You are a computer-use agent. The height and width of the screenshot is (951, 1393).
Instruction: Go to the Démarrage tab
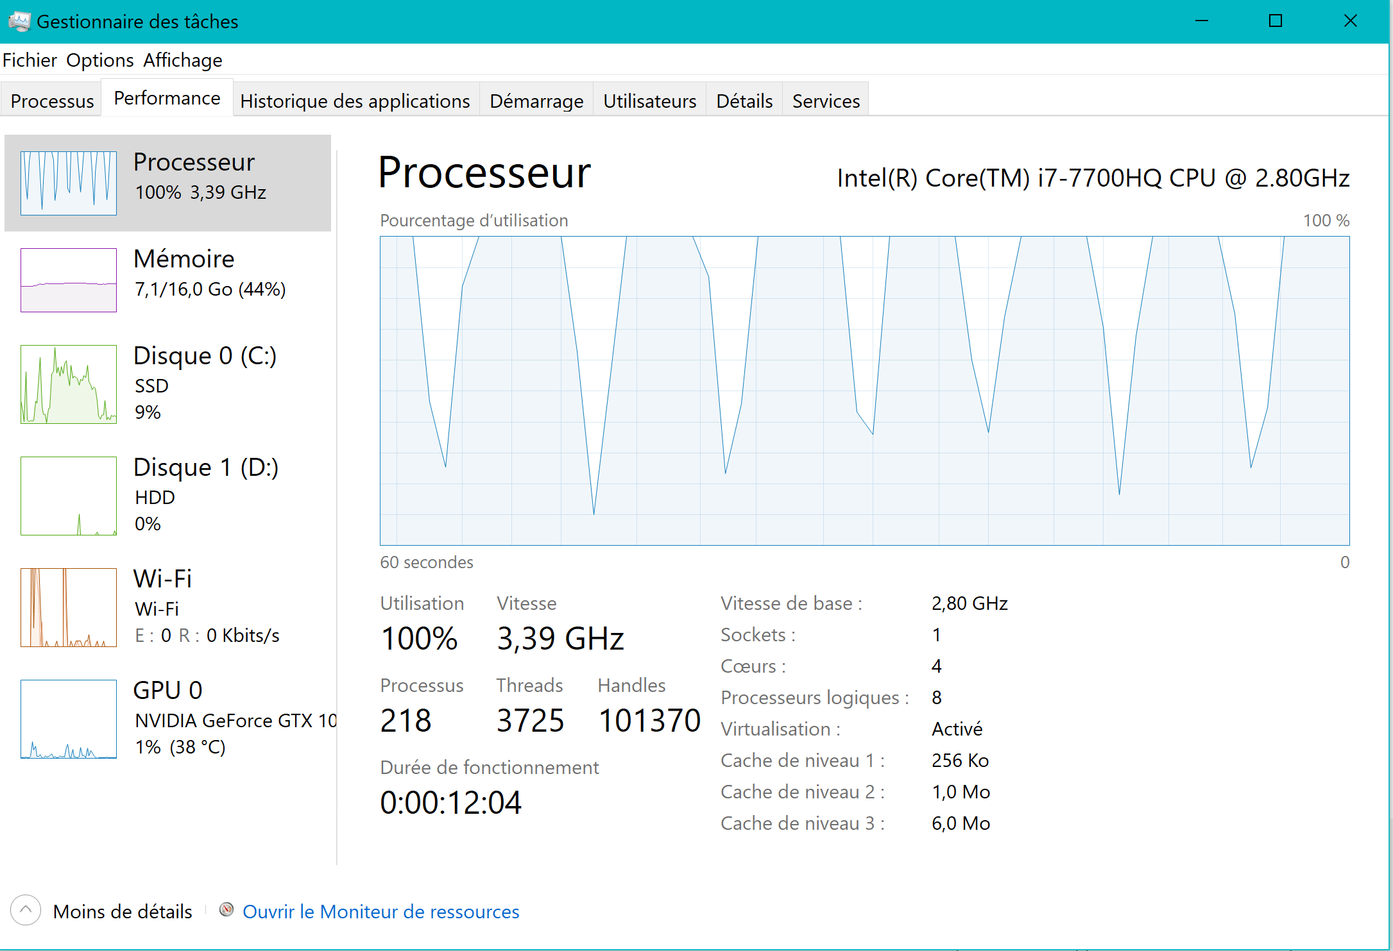click(x=536, y=101)
